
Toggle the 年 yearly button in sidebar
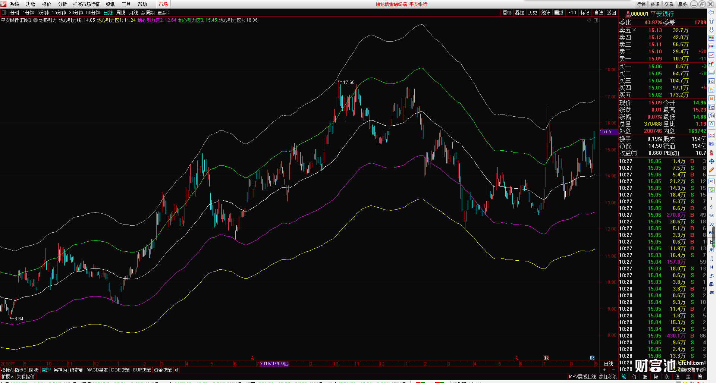point(712,293)
